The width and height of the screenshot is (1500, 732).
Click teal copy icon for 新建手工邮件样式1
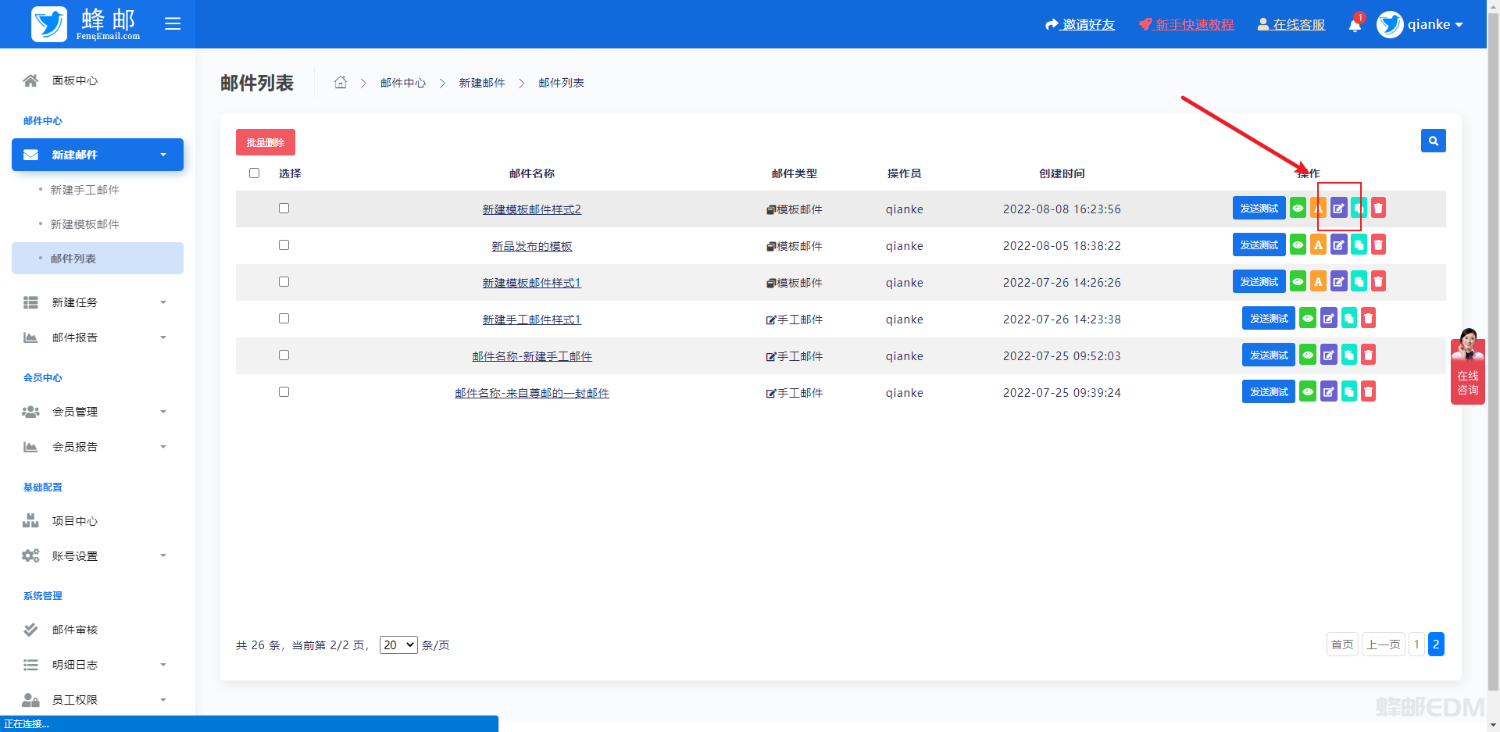pos(1348,319)
